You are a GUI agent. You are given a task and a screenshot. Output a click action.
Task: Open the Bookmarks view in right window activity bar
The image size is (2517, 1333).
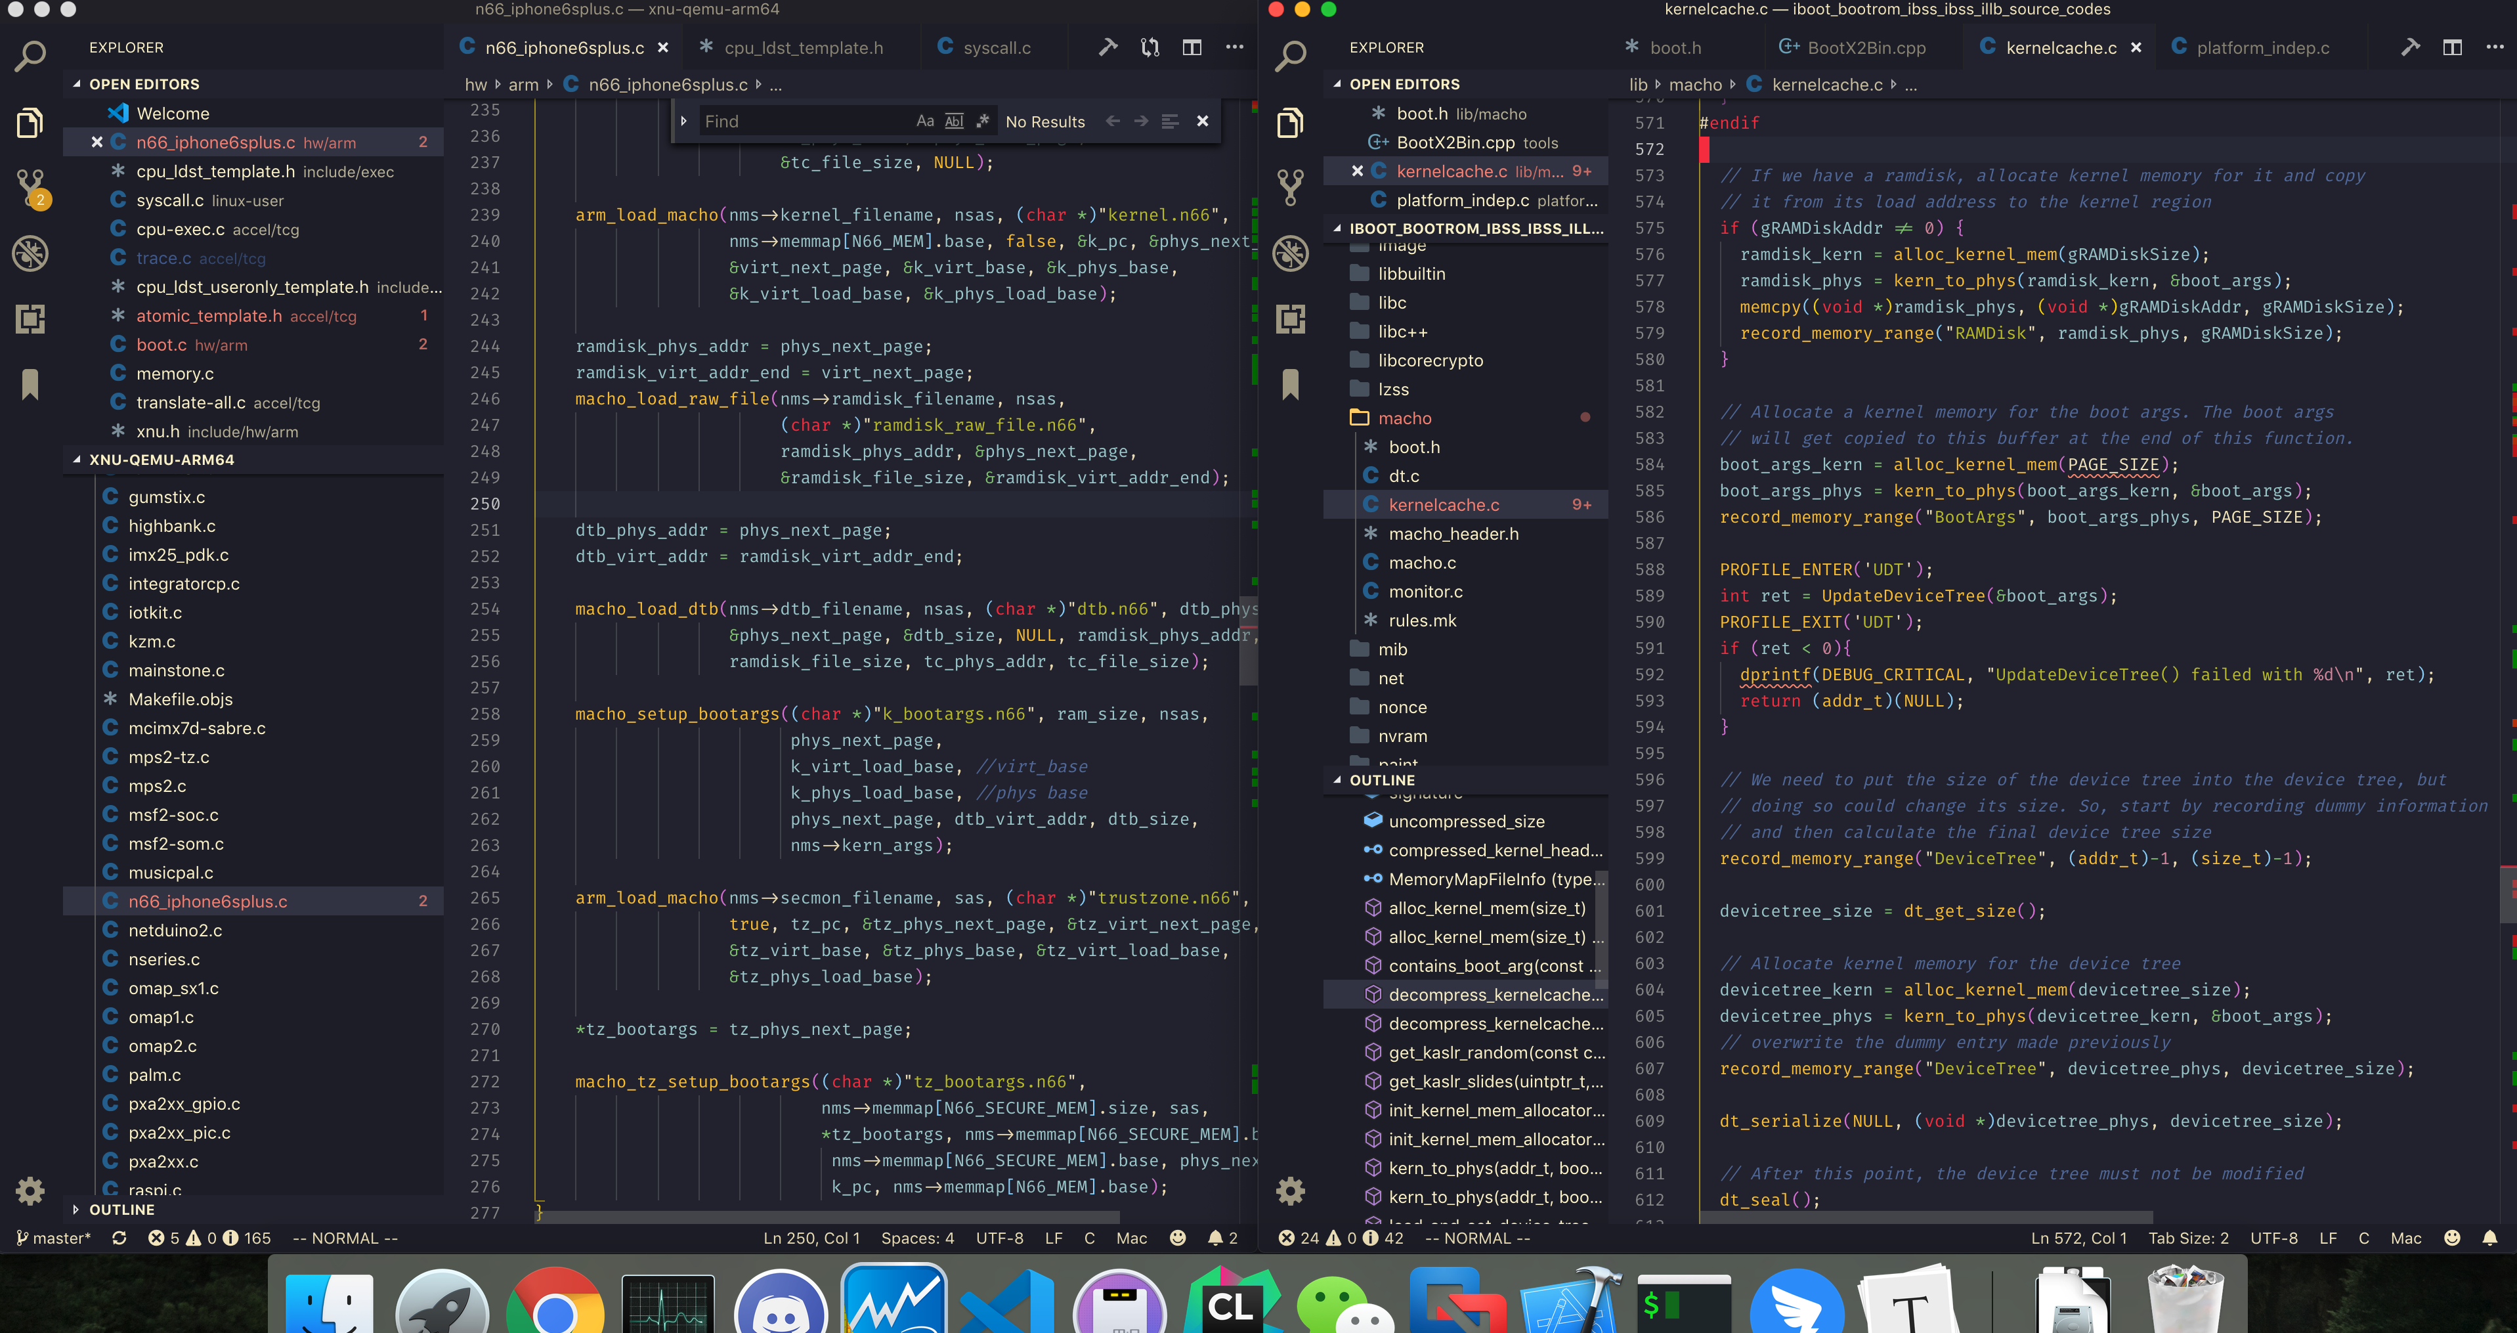tap(1290, 384)
